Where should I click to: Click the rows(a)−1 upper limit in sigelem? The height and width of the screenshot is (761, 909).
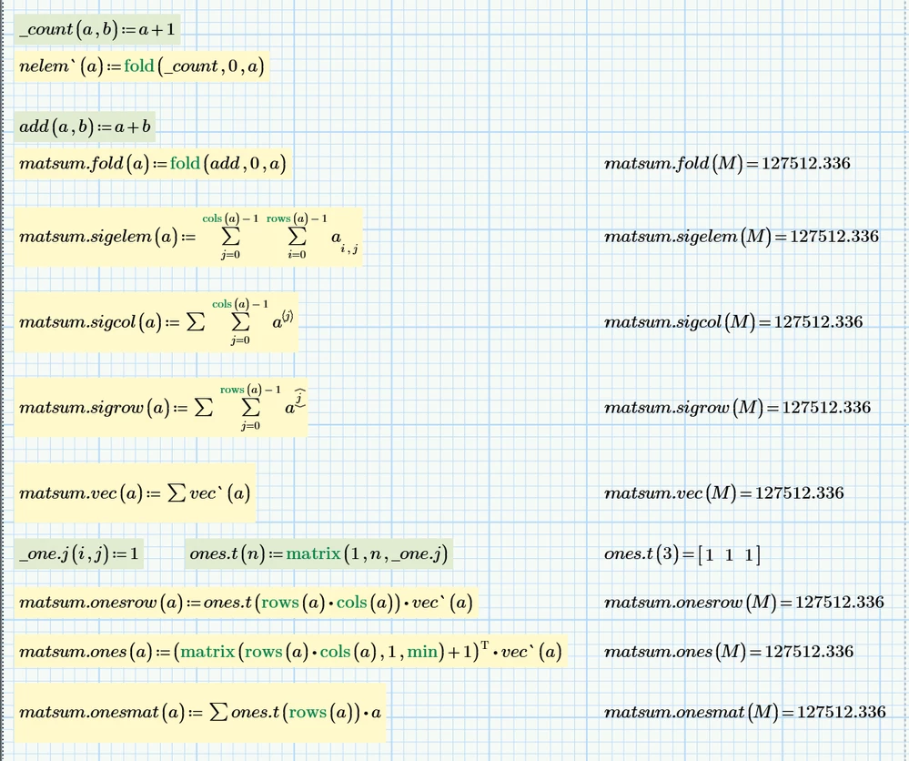[297, 218]
